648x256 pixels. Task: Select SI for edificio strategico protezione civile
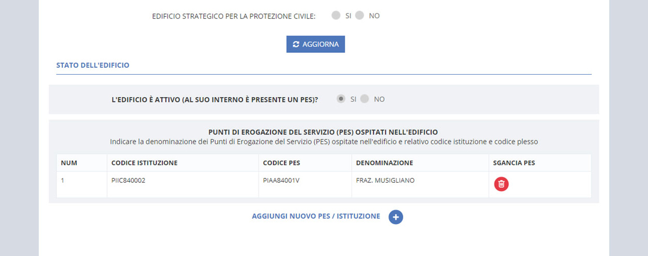pos(336,16)
